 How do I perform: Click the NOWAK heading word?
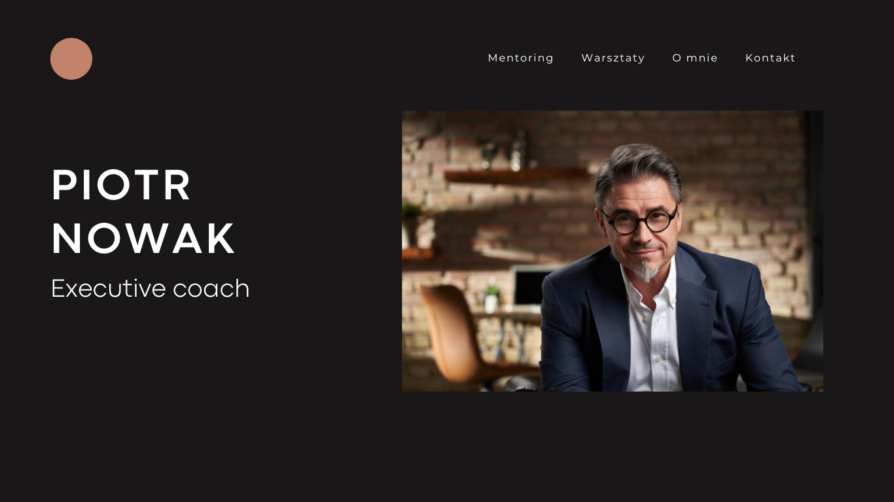[143, 239]
